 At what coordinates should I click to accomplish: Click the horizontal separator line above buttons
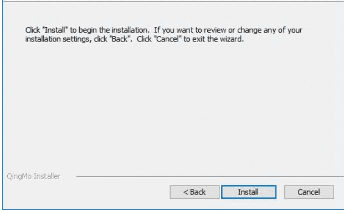point(210,176)
